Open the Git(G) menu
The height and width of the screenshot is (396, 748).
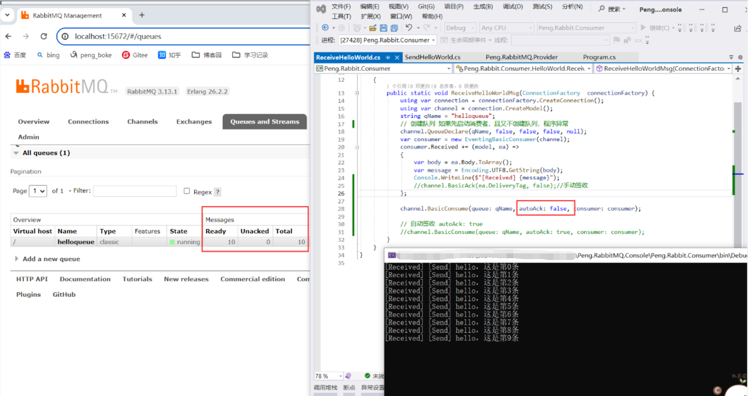coord(426,7)
